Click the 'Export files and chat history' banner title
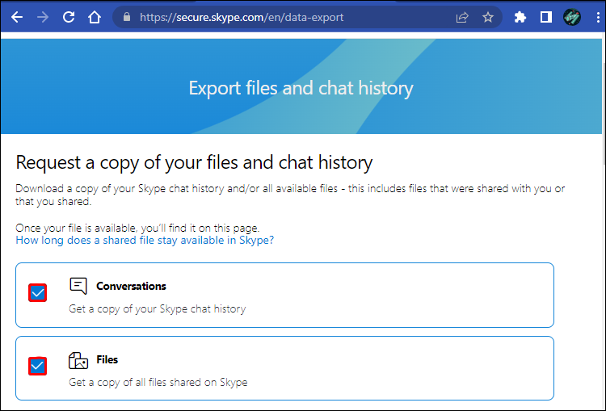The image size is (606, 411). (301, 87)
